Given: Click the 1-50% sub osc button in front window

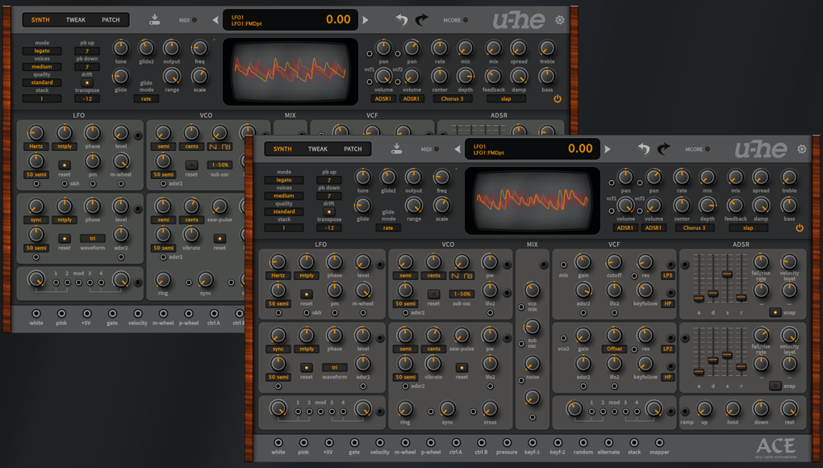Looking at the screenshot, I should 462,294.
